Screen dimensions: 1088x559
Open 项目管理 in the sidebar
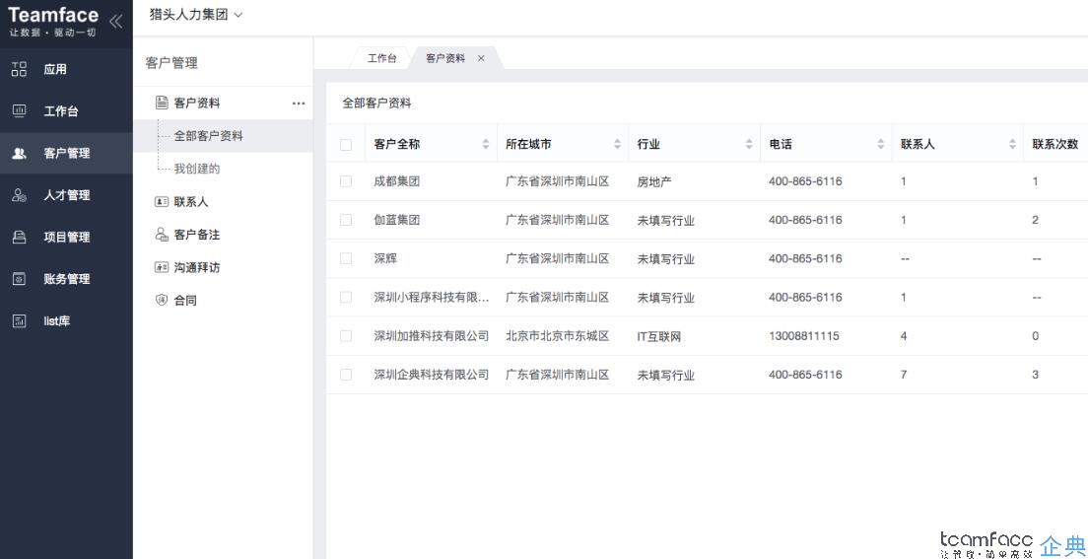coord(67,237)
